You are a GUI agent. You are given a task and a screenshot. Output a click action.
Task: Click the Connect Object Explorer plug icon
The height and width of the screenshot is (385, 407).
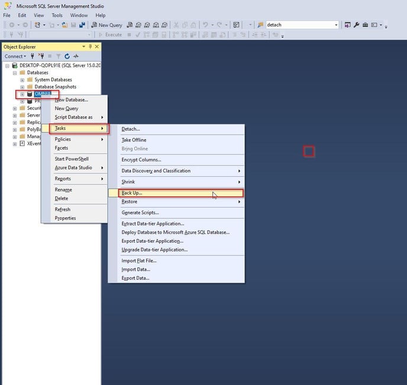pos(33,56)
